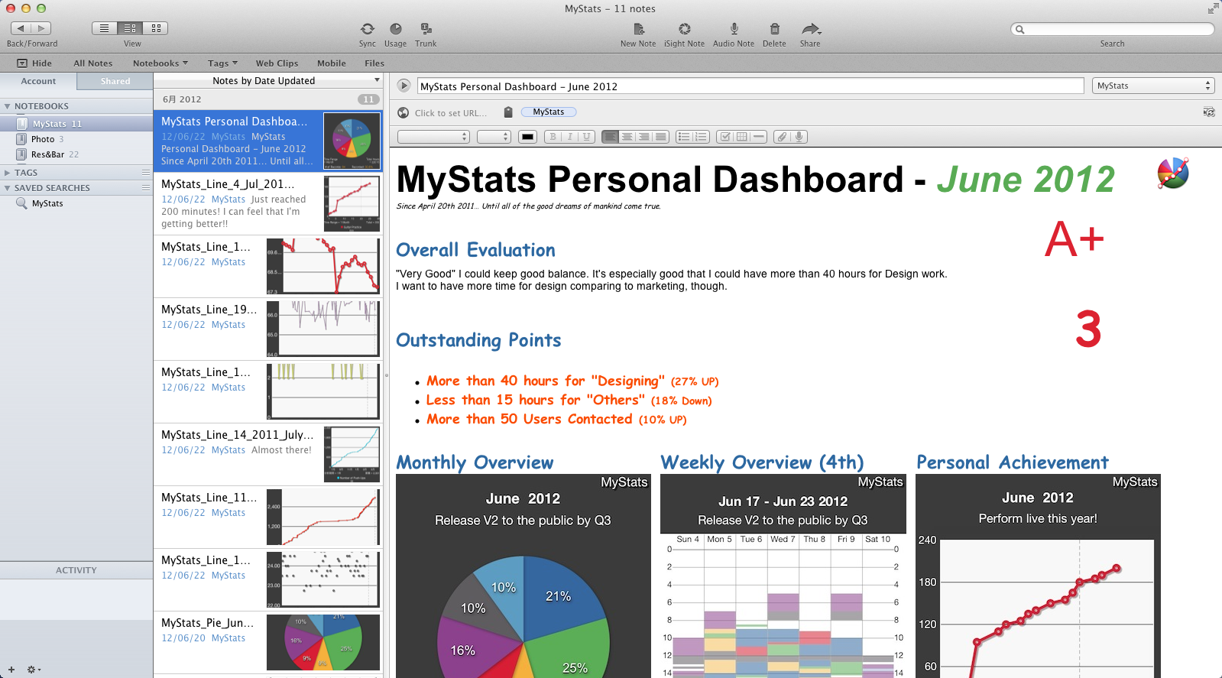Align text to the left
The image size is (1222, 678).
(610, 137)
